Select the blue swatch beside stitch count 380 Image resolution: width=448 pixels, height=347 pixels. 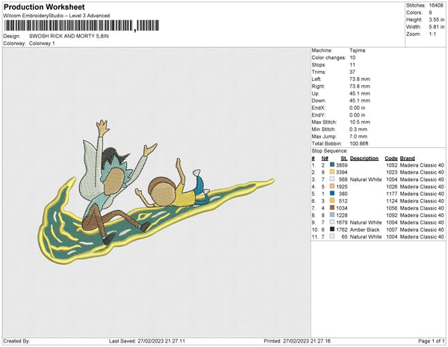click(x=332, y=194)
